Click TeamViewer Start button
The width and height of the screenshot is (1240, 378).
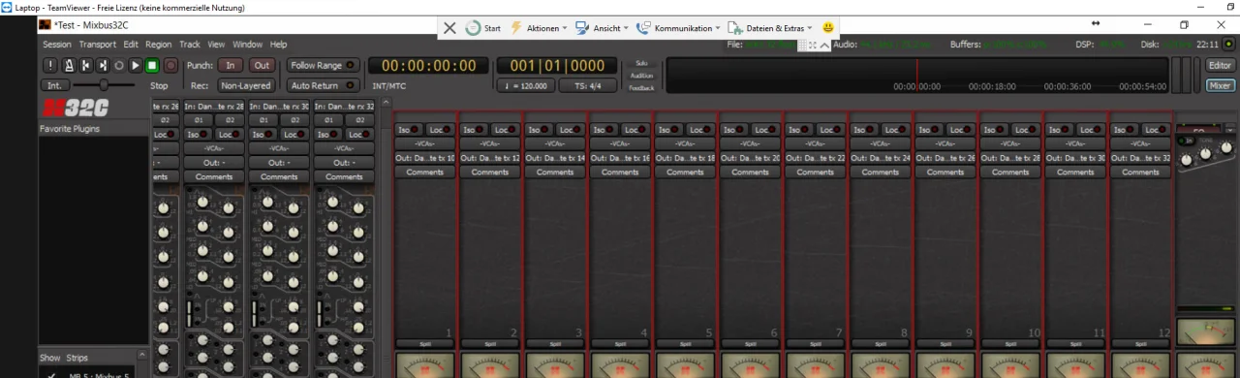[483, 28]
